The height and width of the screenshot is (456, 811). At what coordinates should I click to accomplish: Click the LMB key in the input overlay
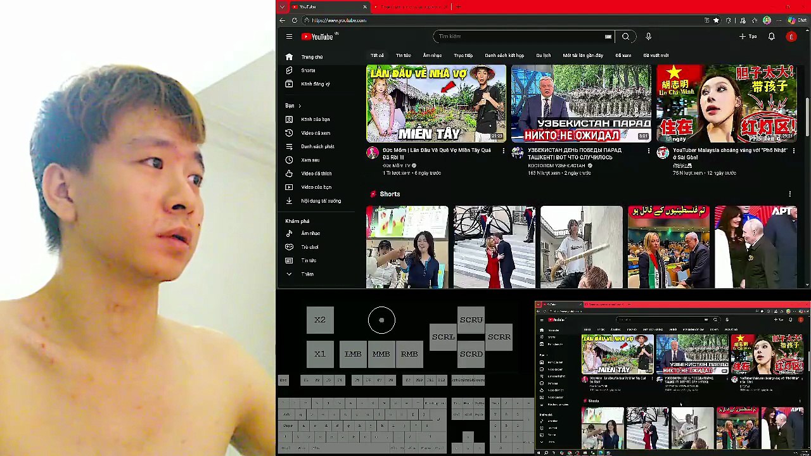(353, 354)
